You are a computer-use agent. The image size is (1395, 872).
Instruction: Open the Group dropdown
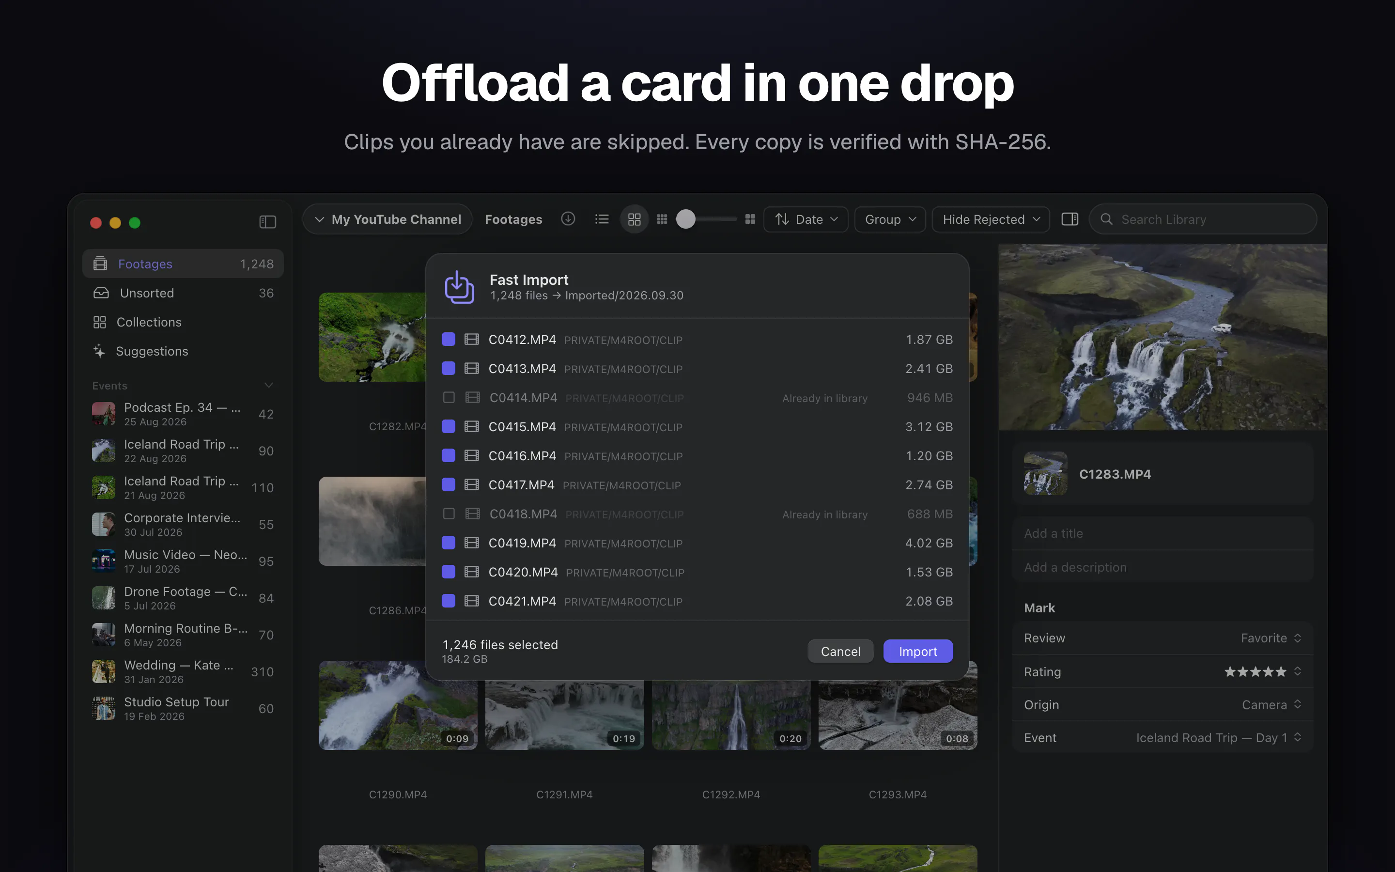coord(889,219)
